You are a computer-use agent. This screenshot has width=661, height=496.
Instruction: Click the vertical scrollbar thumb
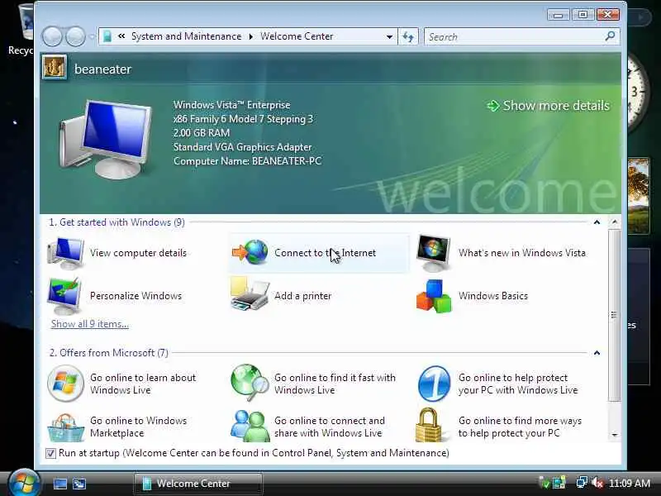coord(615,315)
